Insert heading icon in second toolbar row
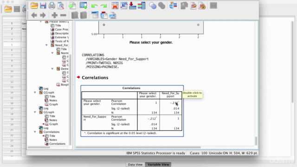Image resolution: width=297 pixels, height=167 pixels. [95, 15]
